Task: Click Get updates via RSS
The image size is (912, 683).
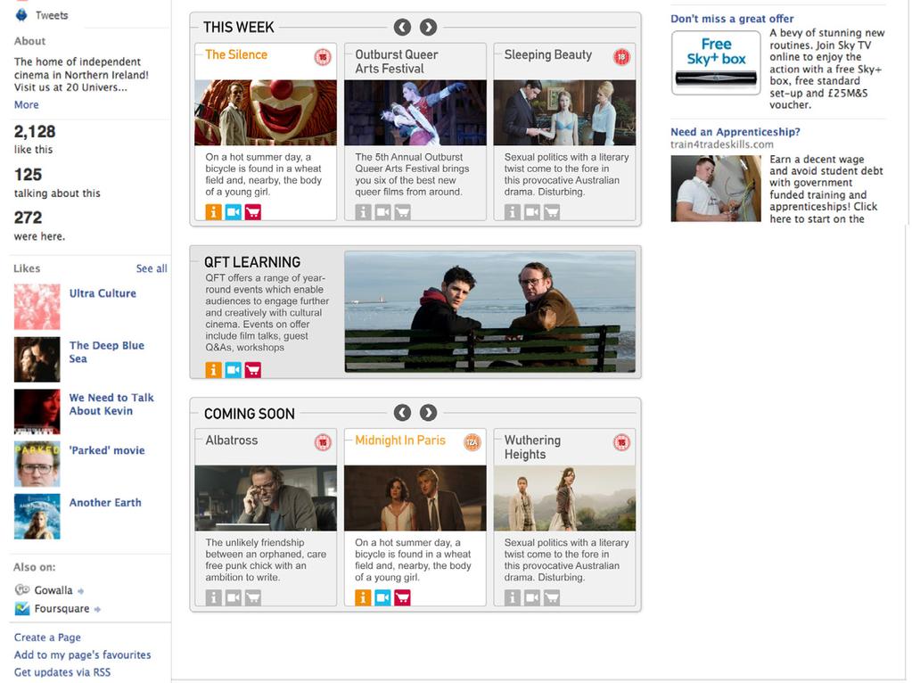Action: point(62,672)
